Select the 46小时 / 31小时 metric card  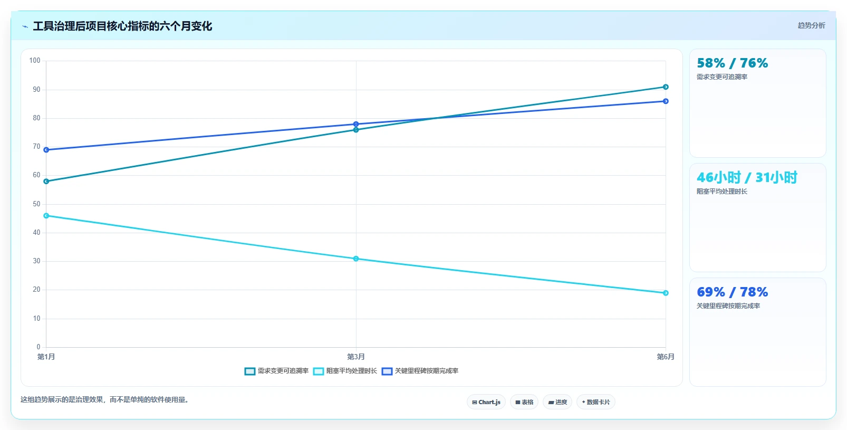[x=758, y=217]
